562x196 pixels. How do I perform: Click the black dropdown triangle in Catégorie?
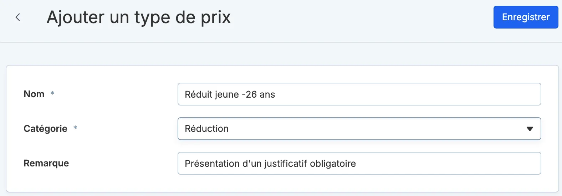(x=530, y=129)
